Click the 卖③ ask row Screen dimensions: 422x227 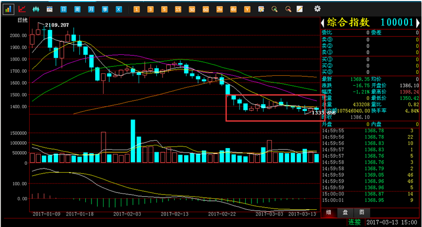click(370, 40)
